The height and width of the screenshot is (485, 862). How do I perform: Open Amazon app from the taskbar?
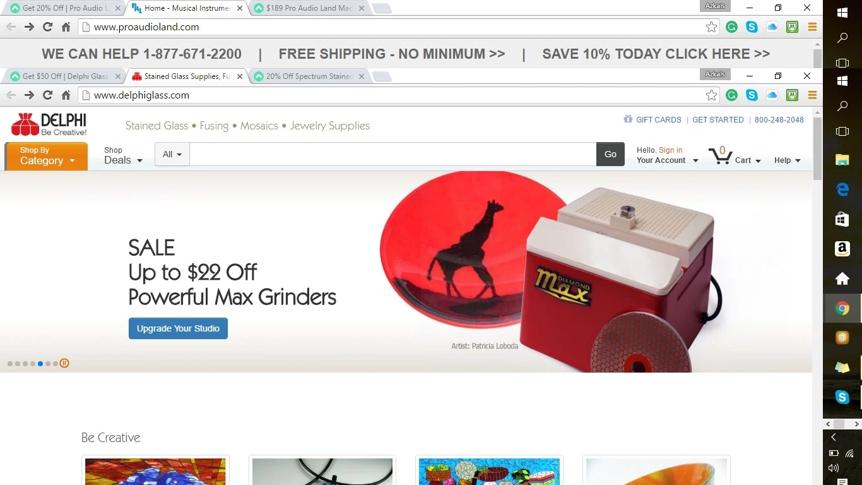tap(842, 248)
